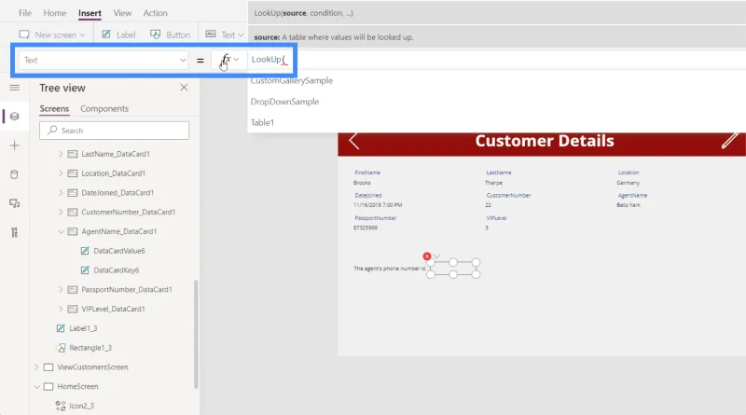This screenshot has width=746, height=415.
Task: Select Location_DataCard1 in tree
Action: click(x=113, y=173)
